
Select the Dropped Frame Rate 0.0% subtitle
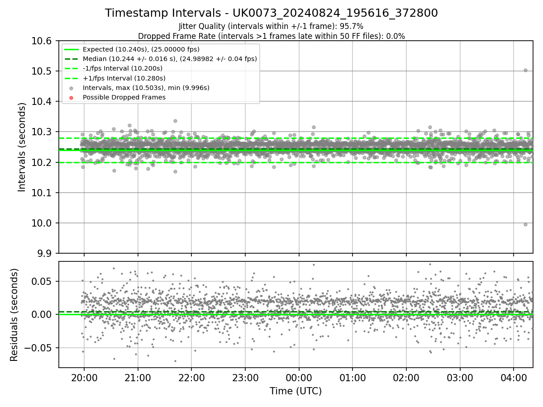coord(271,36)
